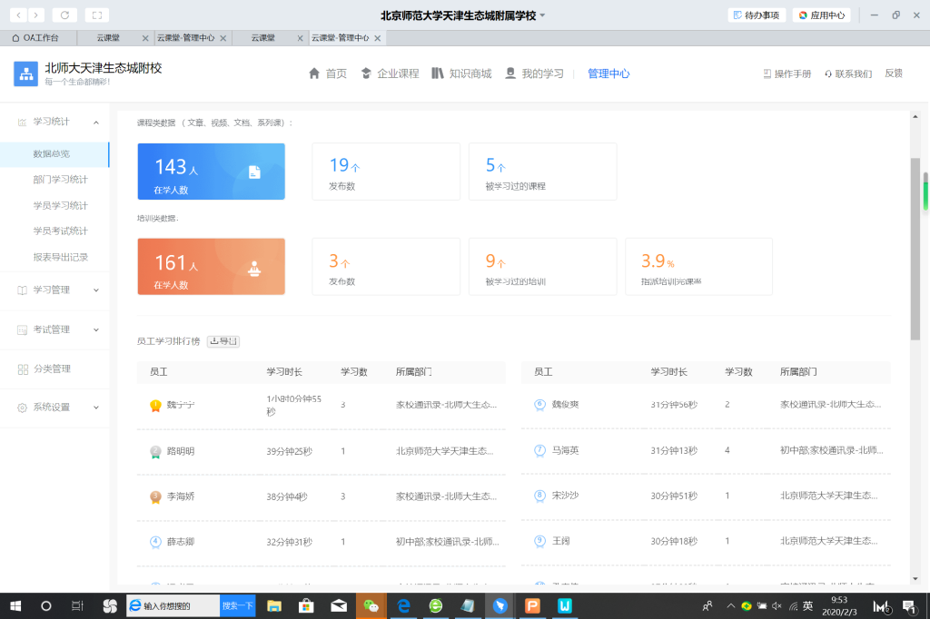
Task: Open 企业课程 in top navigation
Action: (391, 74)
